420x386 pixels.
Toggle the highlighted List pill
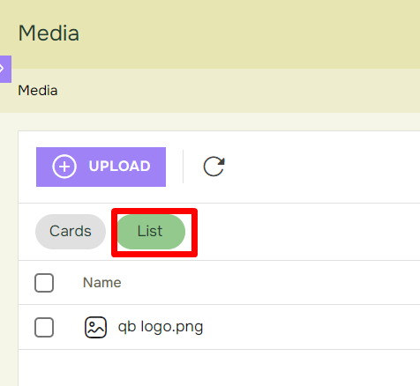151,232
